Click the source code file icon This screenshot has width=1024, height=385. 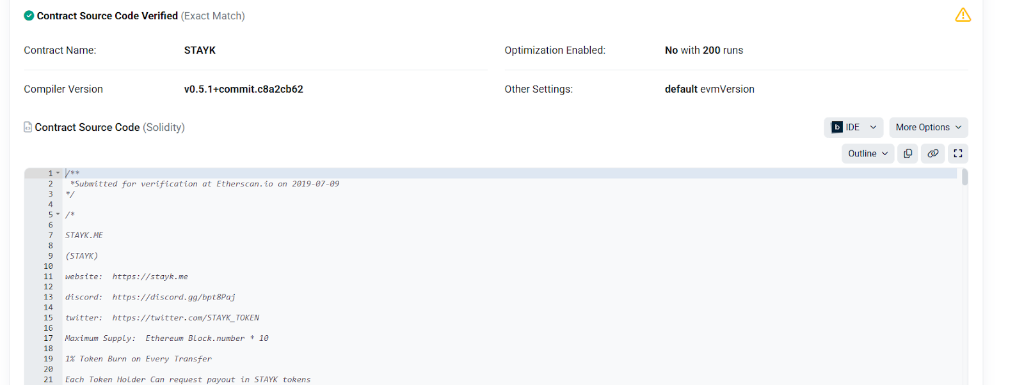point(28,127)
